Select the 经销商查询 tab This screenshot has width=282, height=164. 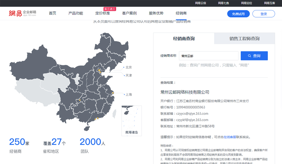(184, 39)
